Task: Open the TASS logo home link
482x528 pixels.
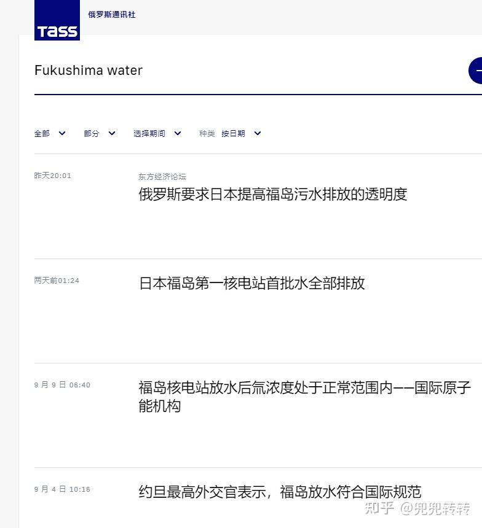Action: 57,20
